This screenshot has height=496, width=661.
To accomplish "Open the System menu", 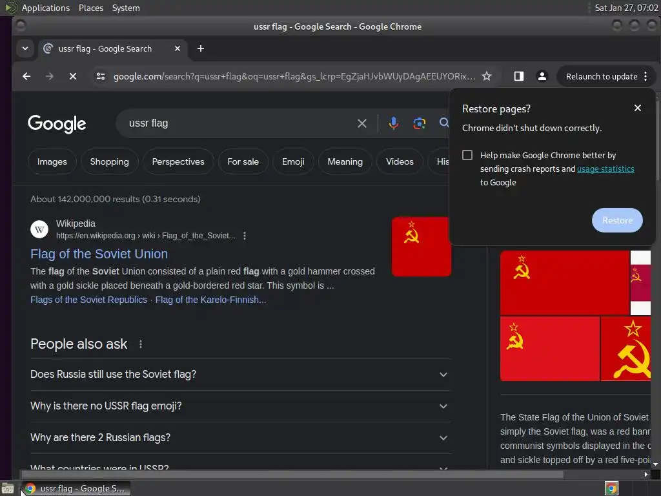I will click(126, 8).
